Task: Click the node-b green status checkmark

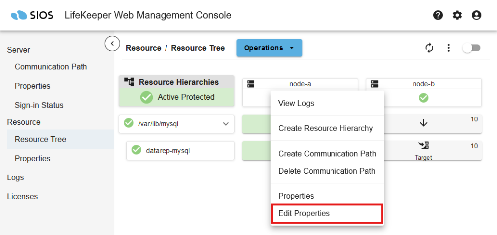Action: pyautogui.click(x=423, y=98)
